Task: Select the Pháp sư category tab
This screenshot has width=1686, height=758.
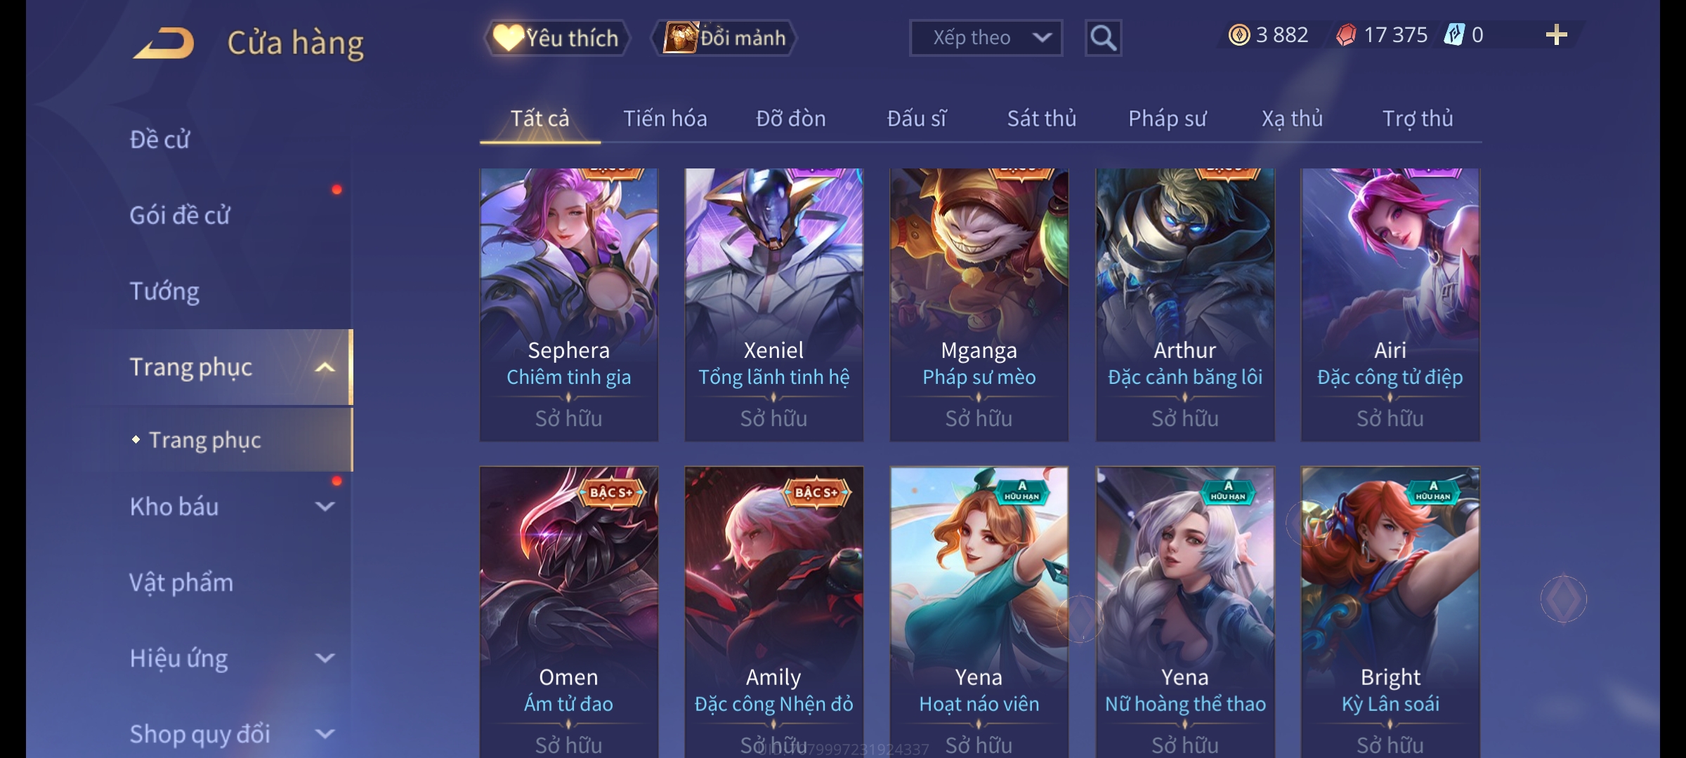Action: point(1167,119)
